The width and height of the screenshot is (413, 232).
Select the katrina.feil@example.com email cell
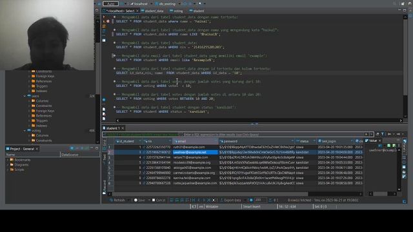point(195,178)
